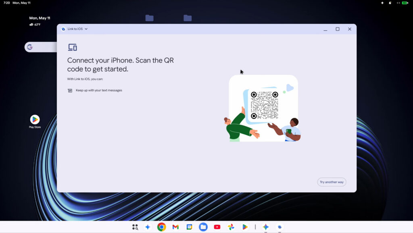
Task: Open Play Store desktop shortcut
Action: pyautogui.click(x=35, y=121)
